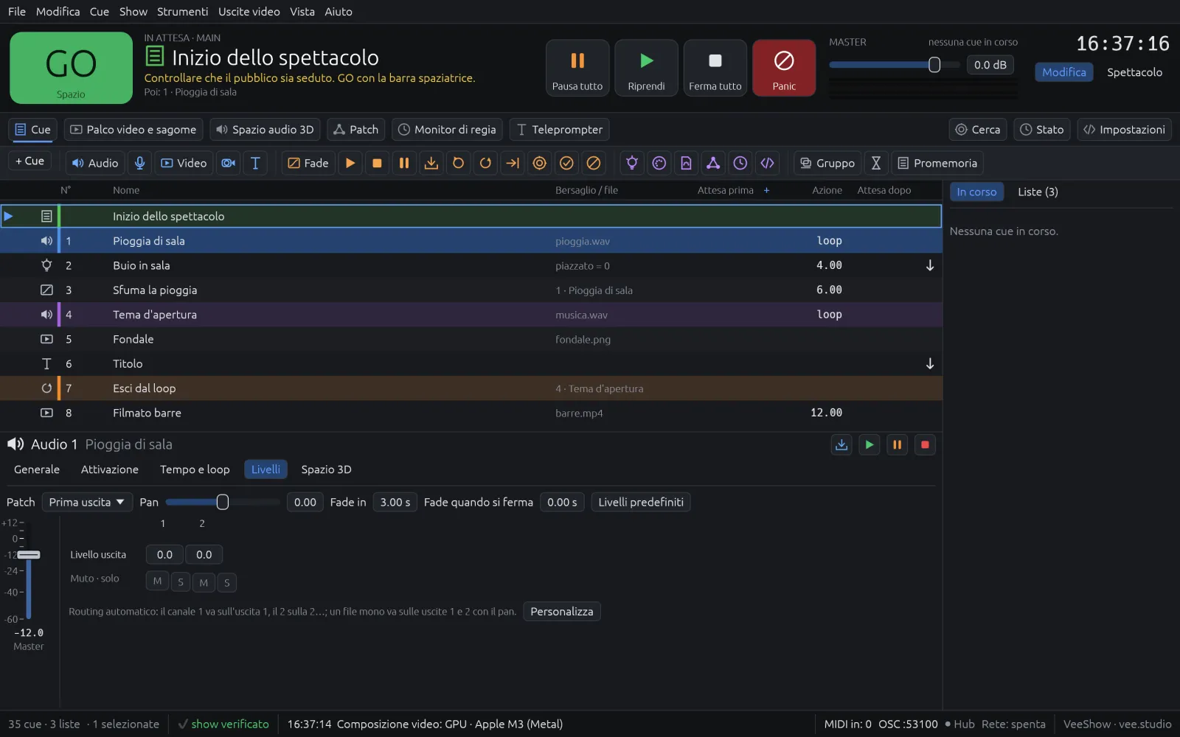Viewport: 1180px width, 737px height.
Task: Add a pause cue with orange pause icon
Action: pyautogui.click(x=404, y=163)
